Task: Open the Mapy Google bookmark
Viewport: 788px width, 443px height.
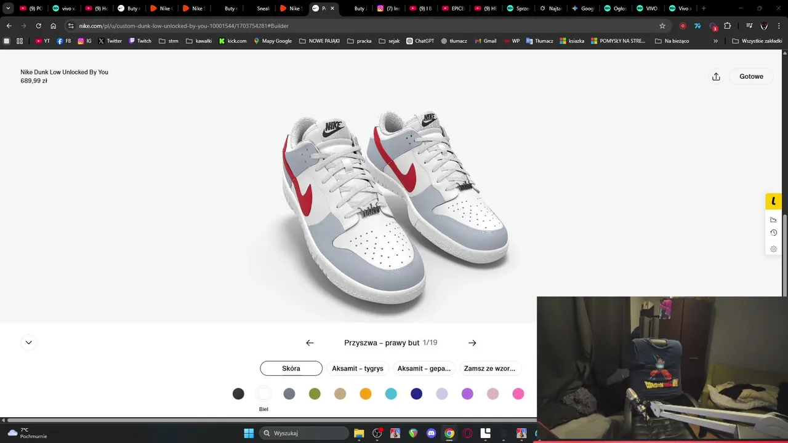Action: tap(273, 41)
